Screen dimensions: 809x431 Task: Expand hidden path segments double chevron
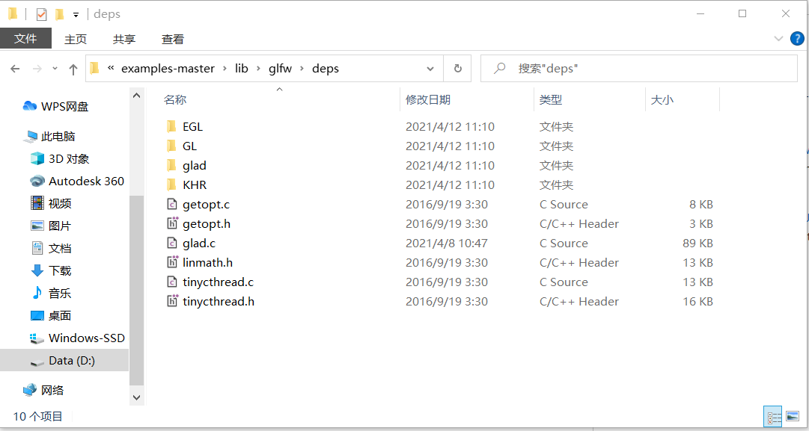(x=111, y=68)
